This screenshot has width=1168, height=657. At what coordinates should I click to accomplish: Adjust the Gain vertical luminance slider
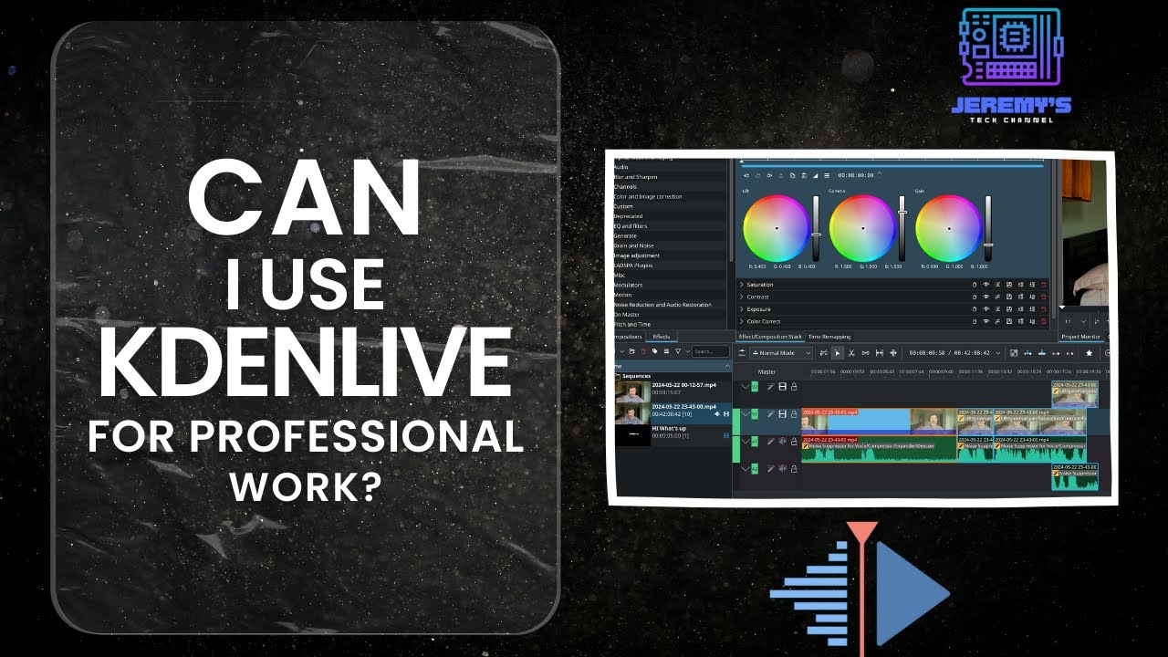(x=987, y=228)
